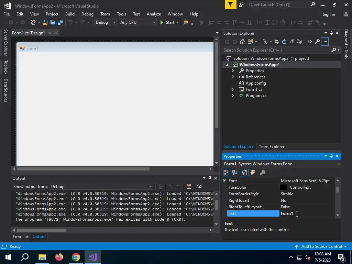Click the wrench Properties icon in Solution Explorer
Image resolution: width=352 pixels, height=264 pixels.
pyautogui.click(x=317, y=42)
